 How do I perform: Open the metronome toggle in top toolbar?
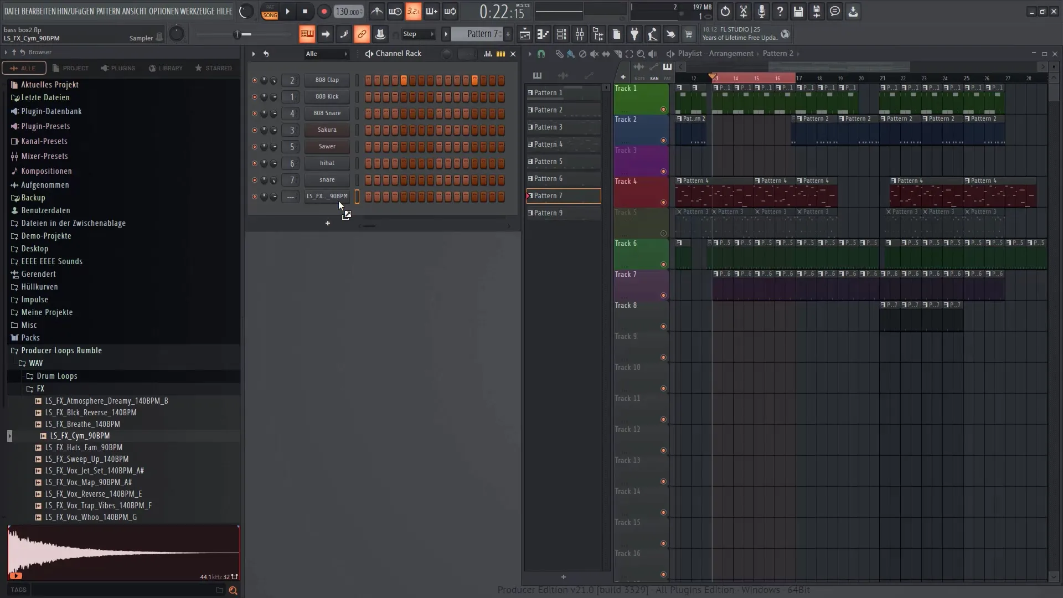click(377, 11)
